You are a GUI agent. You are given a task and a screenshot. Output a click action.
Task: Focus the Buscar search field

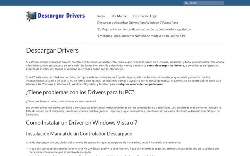(x=203, y=3)
